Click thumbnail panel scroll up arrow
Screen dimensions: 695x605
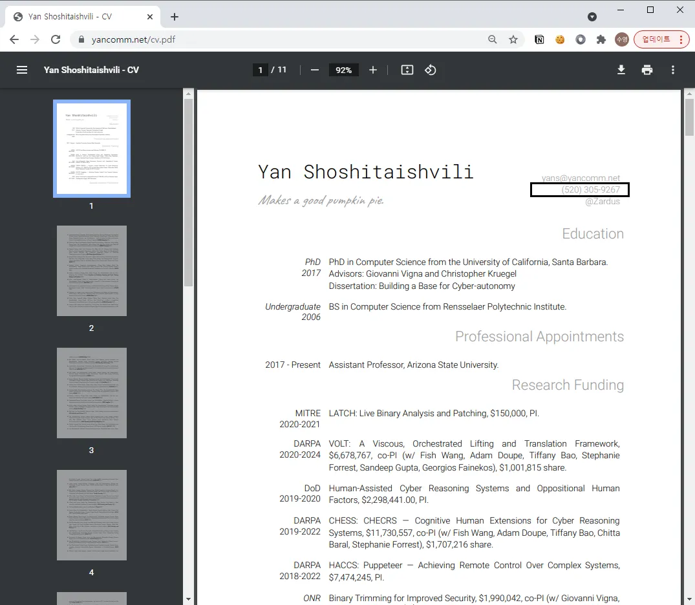coord(188,94)
